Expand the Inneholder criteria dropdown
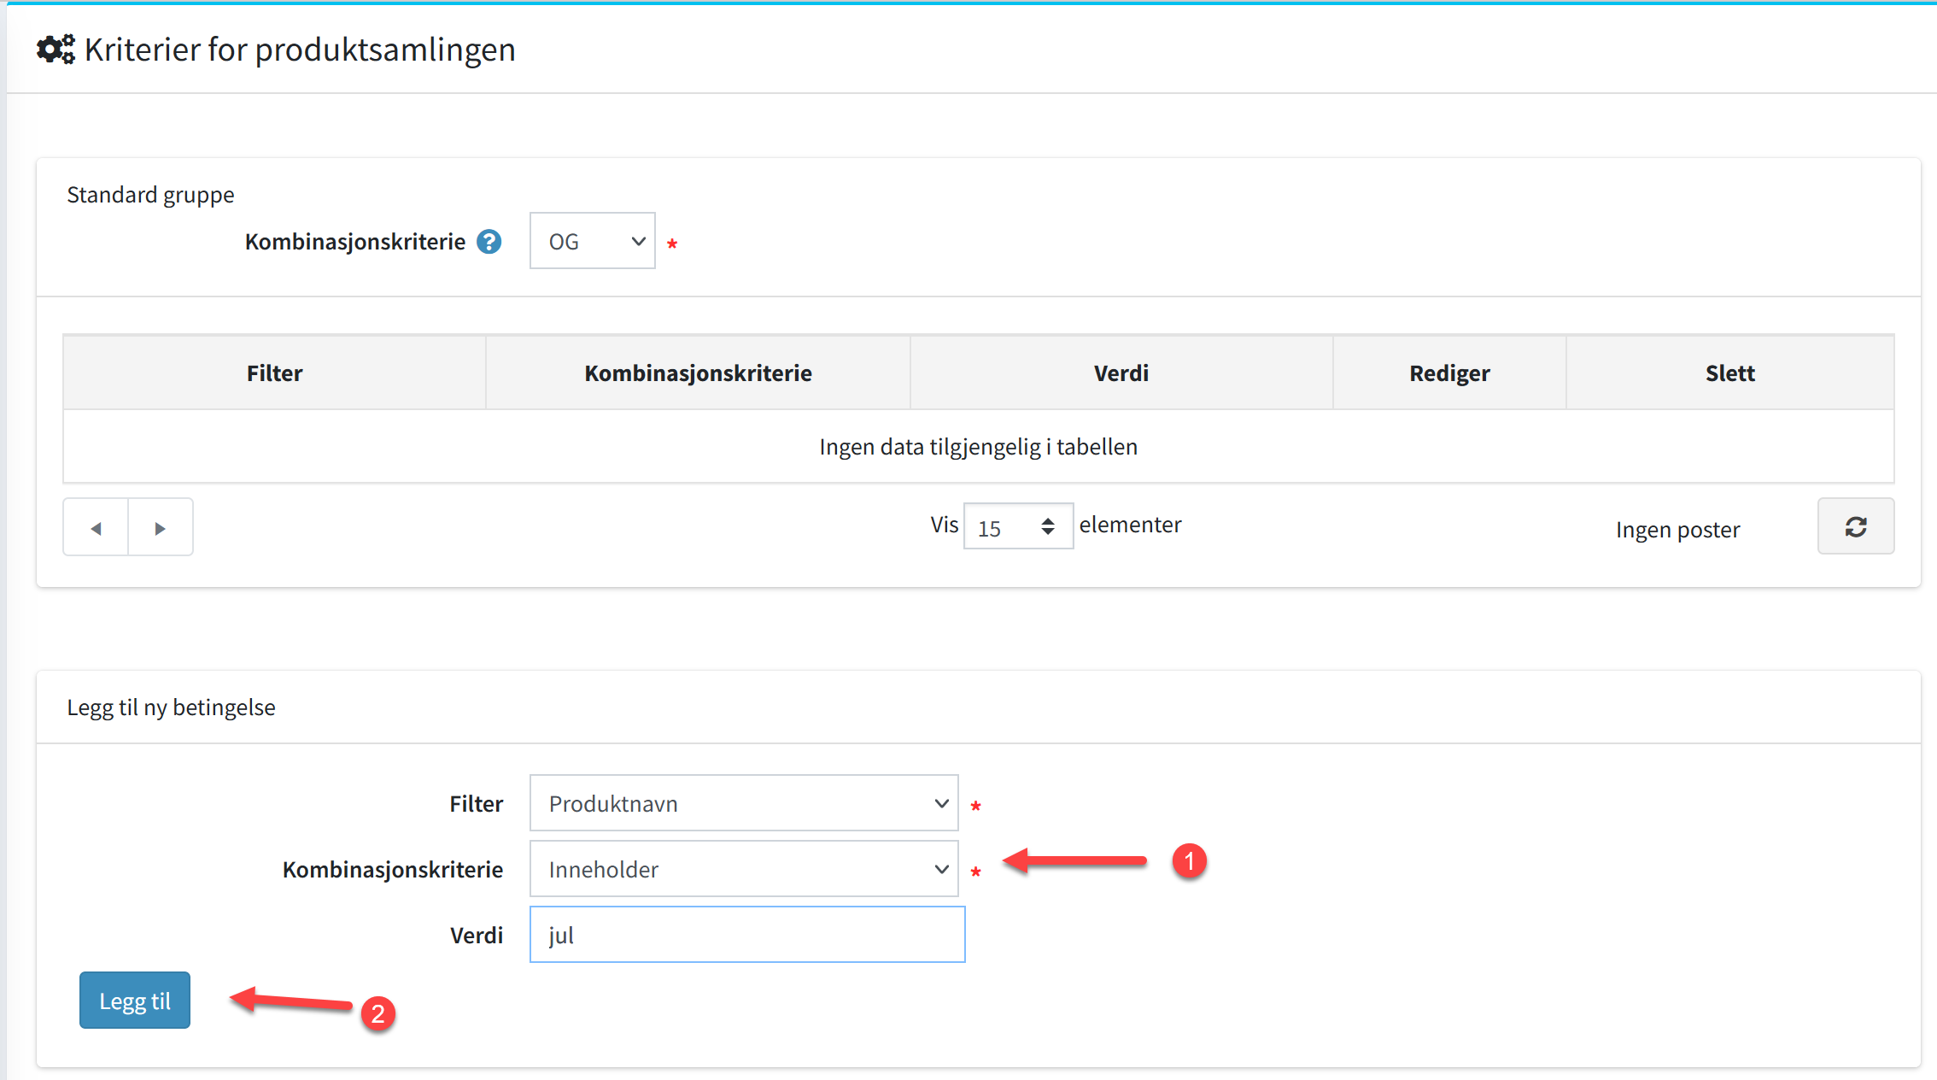The height and width of the screenshot is (1080, 1937). pos(743,869)
